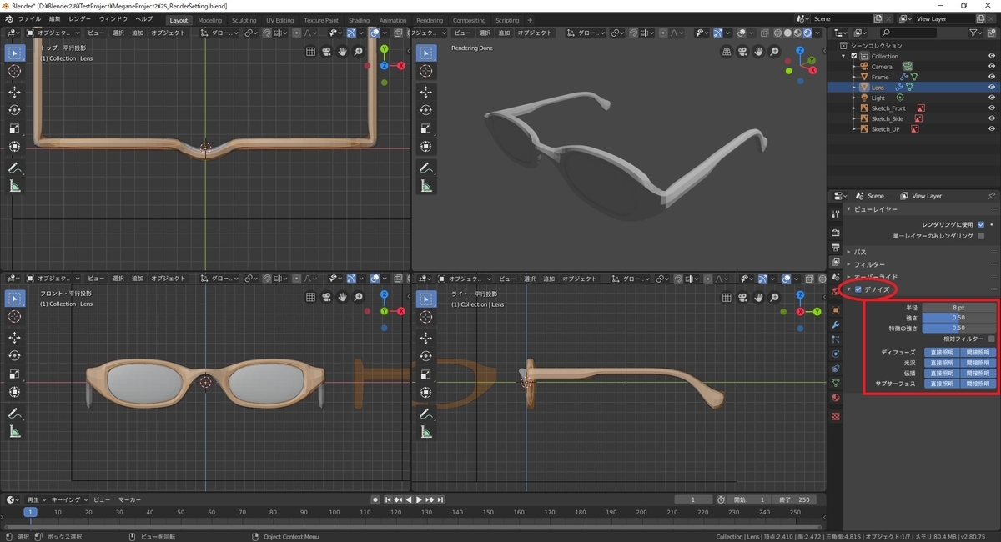The height and width of the screenshot is (542, 1001).
Task: Click サブサーフェス 間接照明 button
Action: pyautogui.click(x=978, y=384)
